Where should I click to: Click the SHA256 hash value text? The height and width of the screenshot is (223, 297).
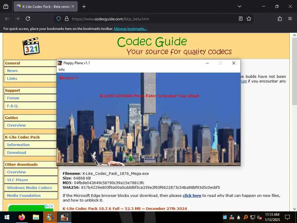(x=151, y=188)
